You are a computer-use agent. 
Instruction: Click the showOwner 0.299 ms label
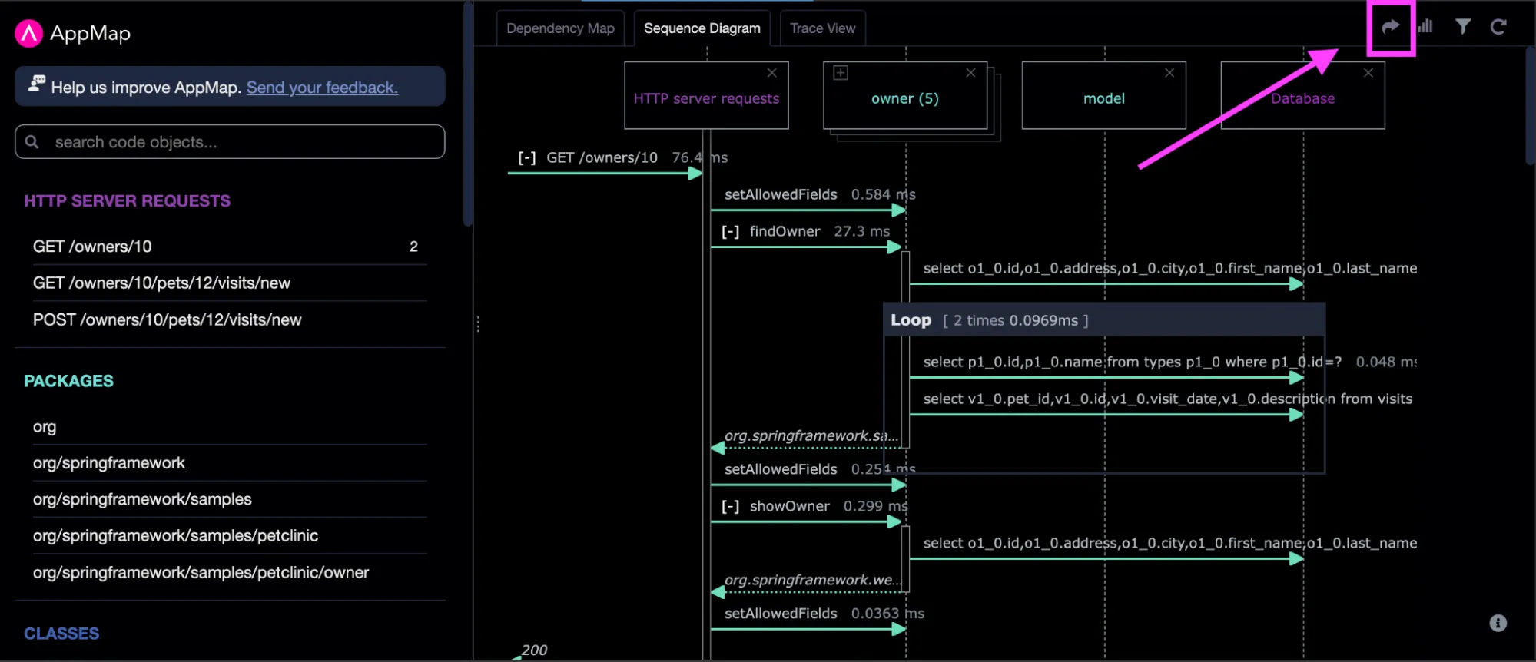pos(828,506)
